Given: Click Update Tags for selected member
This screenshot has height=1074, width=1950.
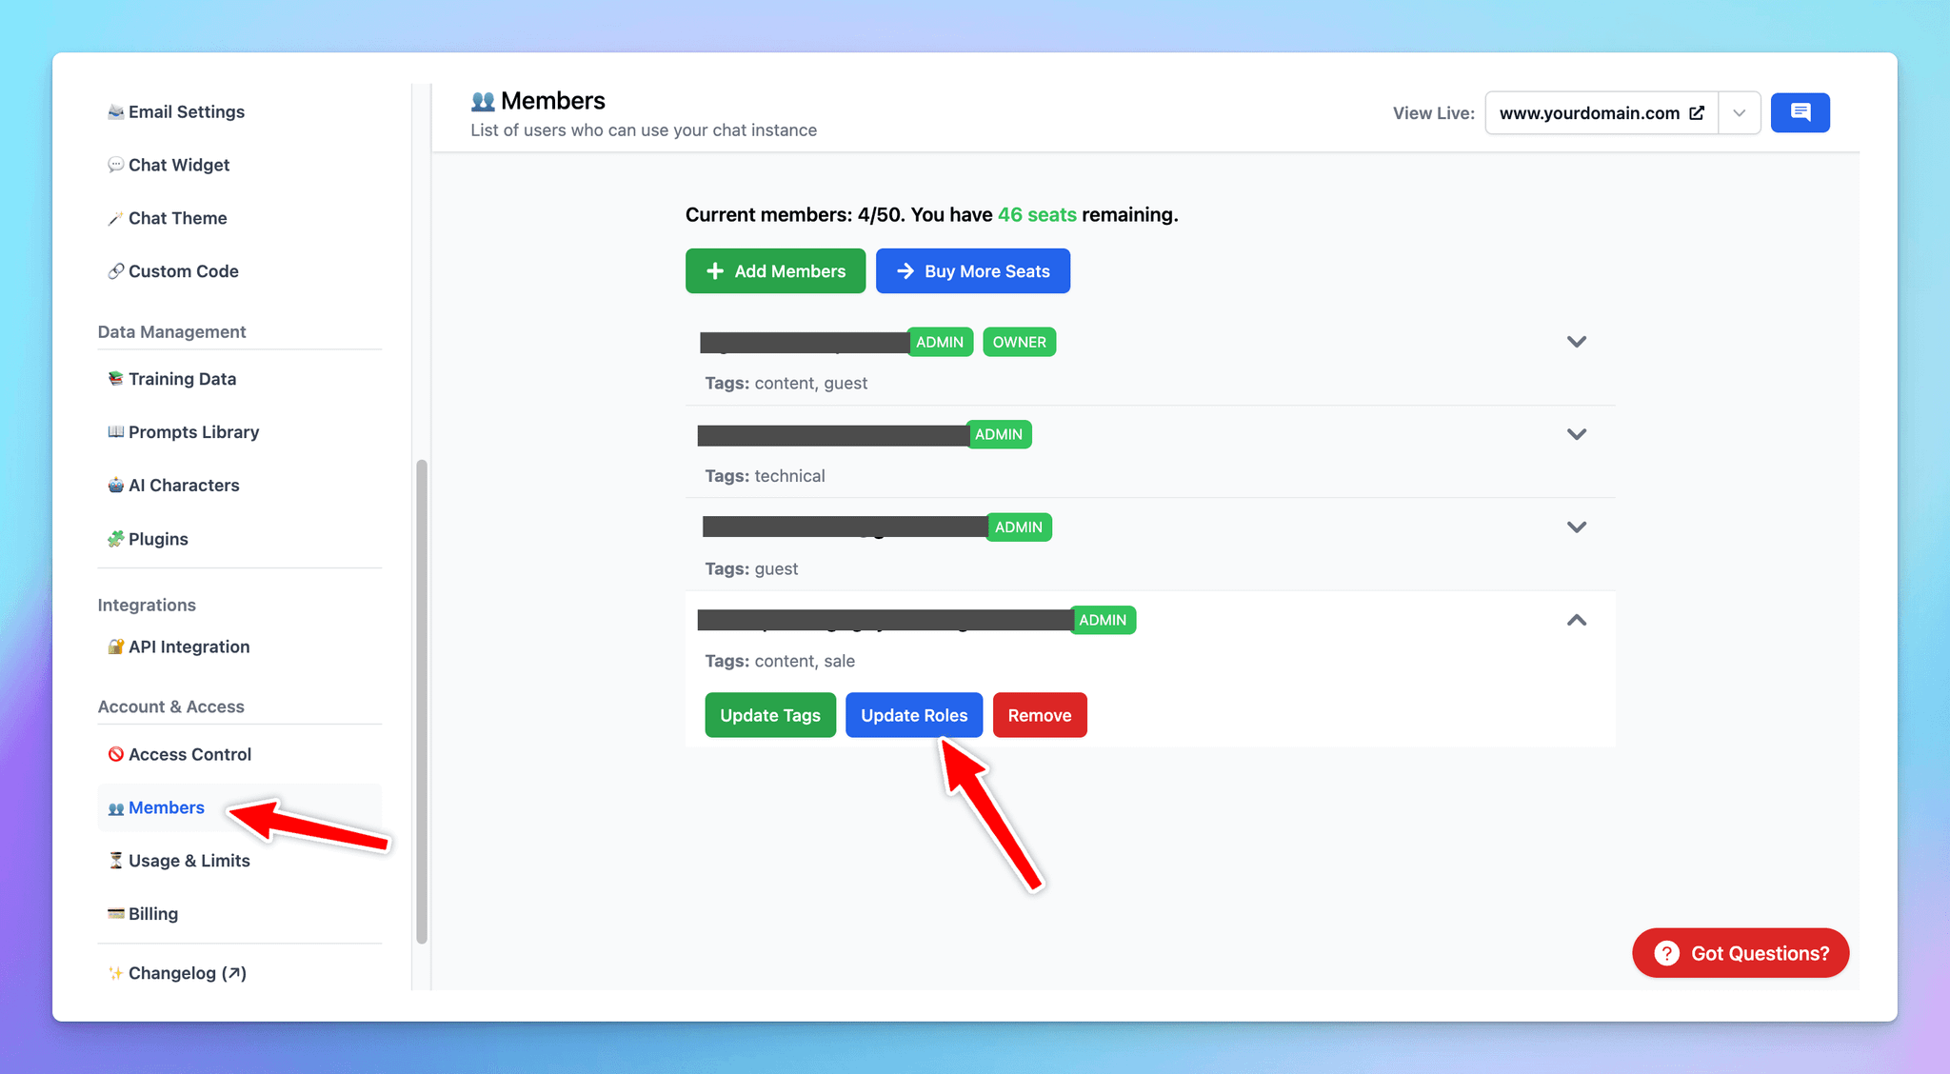Looking at the screenshot, I should coord(770,714).
